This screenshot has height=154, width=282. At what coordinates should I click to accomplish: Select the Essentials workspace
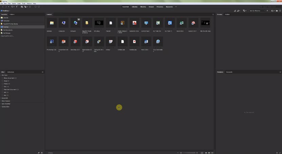tap(126, 7)
